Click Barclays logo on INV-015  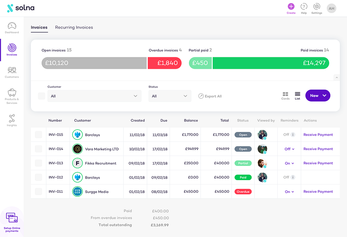(78, 135)
